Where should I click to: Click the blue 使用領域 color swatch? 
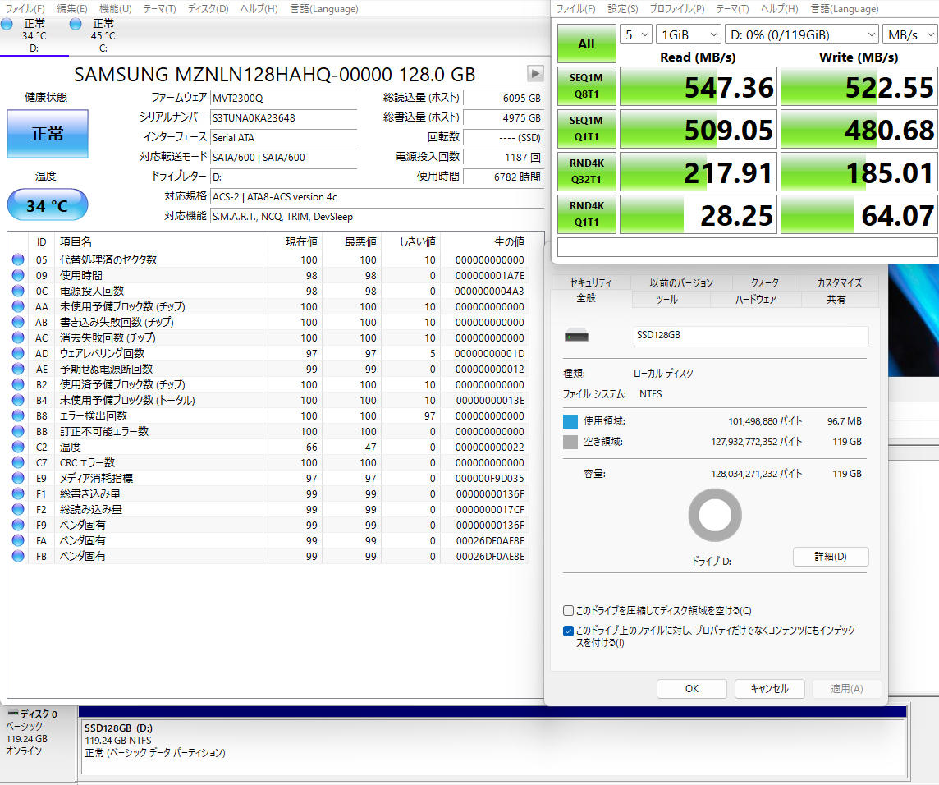(x=570, y=421)
